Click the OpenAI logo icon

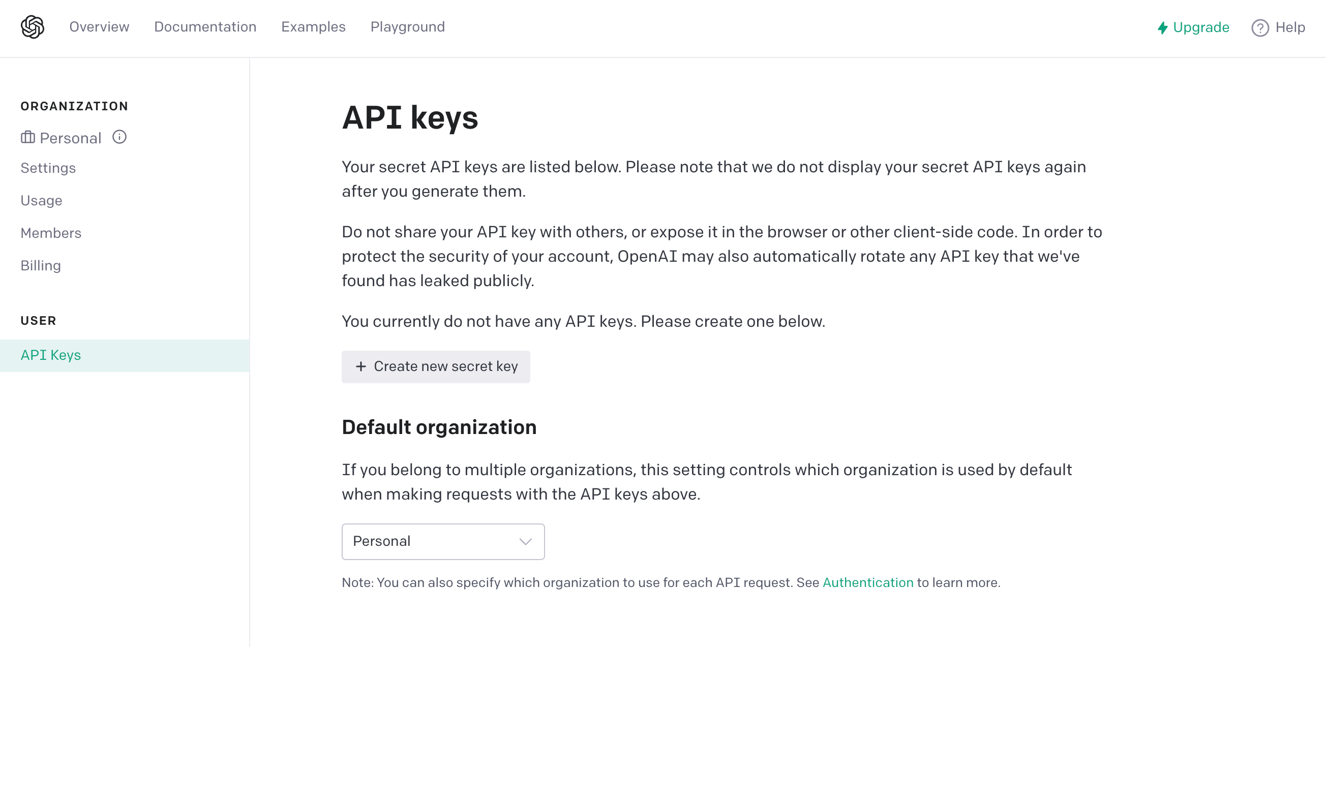(x=33, y=27)
